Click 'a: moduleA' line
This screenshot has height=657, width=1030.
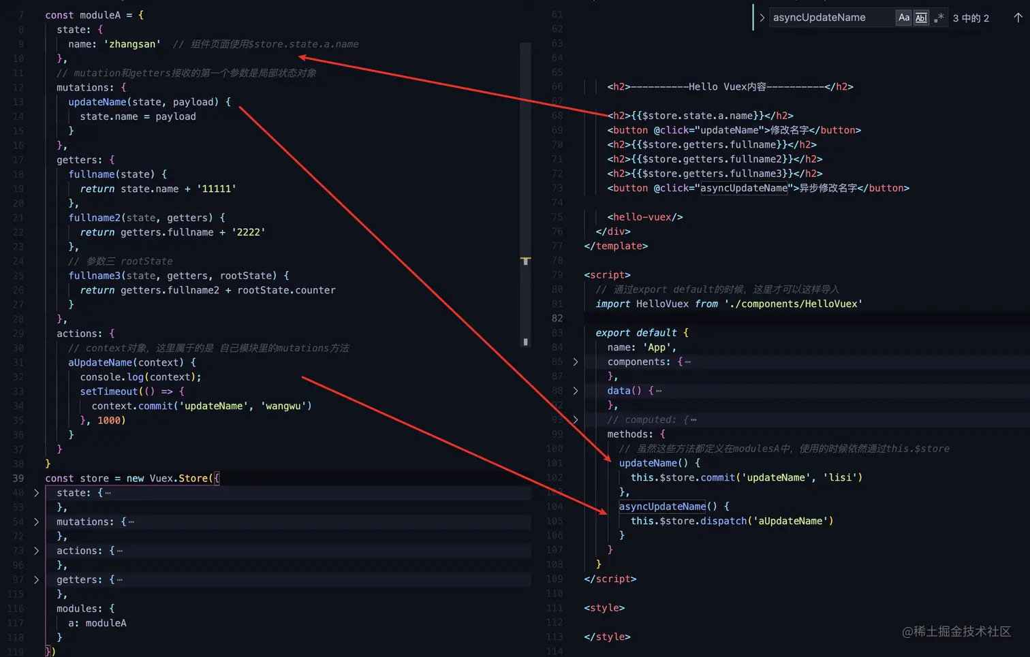97,623
